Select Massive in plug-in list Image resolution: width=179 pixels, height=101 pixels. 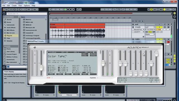pyautogui.click(x=29, y=20)
